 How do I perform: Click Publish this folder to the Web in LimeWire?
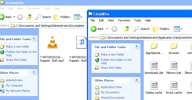coord(116,61)
